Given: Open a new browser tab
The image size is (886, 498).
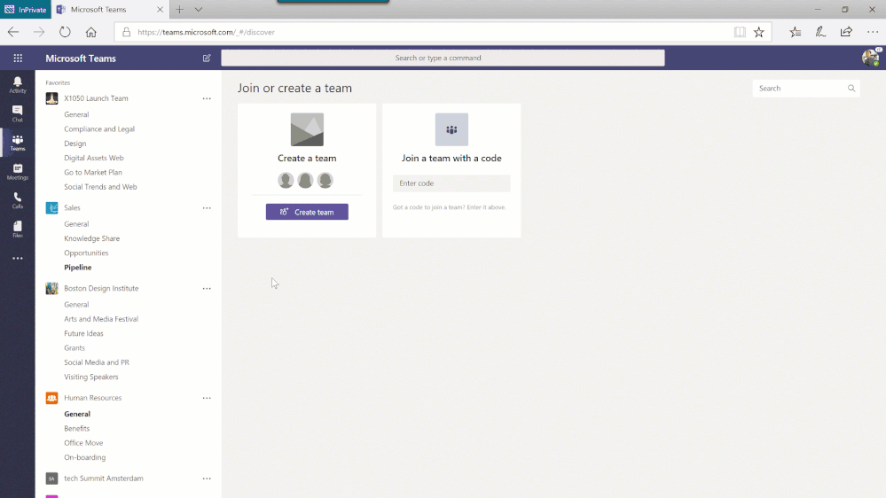Looking at the screenshot, I should 180,10.
